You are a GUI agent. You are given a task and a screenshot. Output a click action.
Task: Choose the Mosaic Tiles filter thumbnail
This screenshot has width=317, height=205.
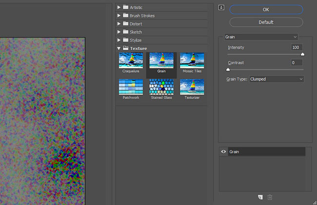click(x=192, y=60)
